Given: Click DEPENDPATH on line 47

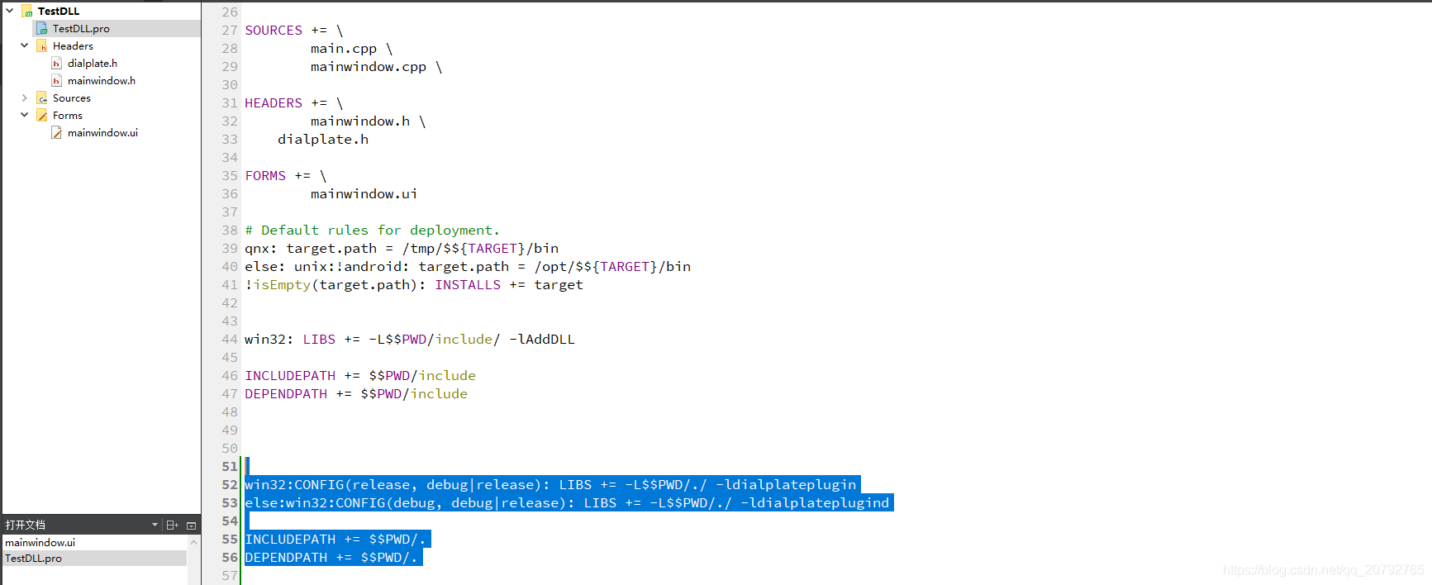Looking at the screenshot, I should point(286,394).
